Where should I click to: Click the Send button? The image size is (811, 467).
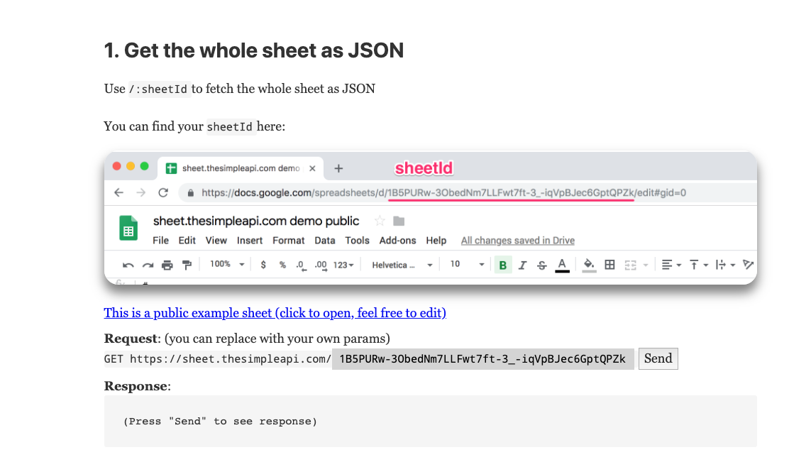[658, 358]
